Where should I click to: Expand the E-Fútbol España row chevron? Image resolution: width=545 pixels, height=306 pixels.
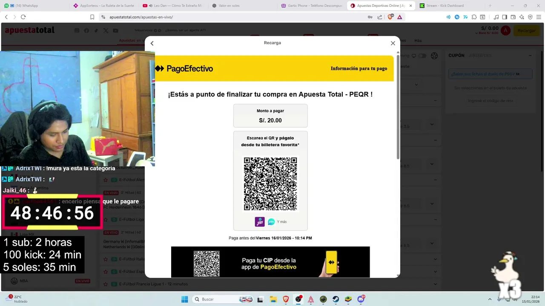[x=435, y=271]
